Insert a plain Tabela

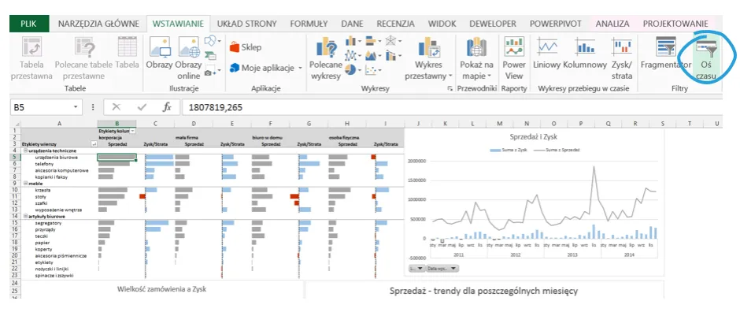tap(127, 53)
